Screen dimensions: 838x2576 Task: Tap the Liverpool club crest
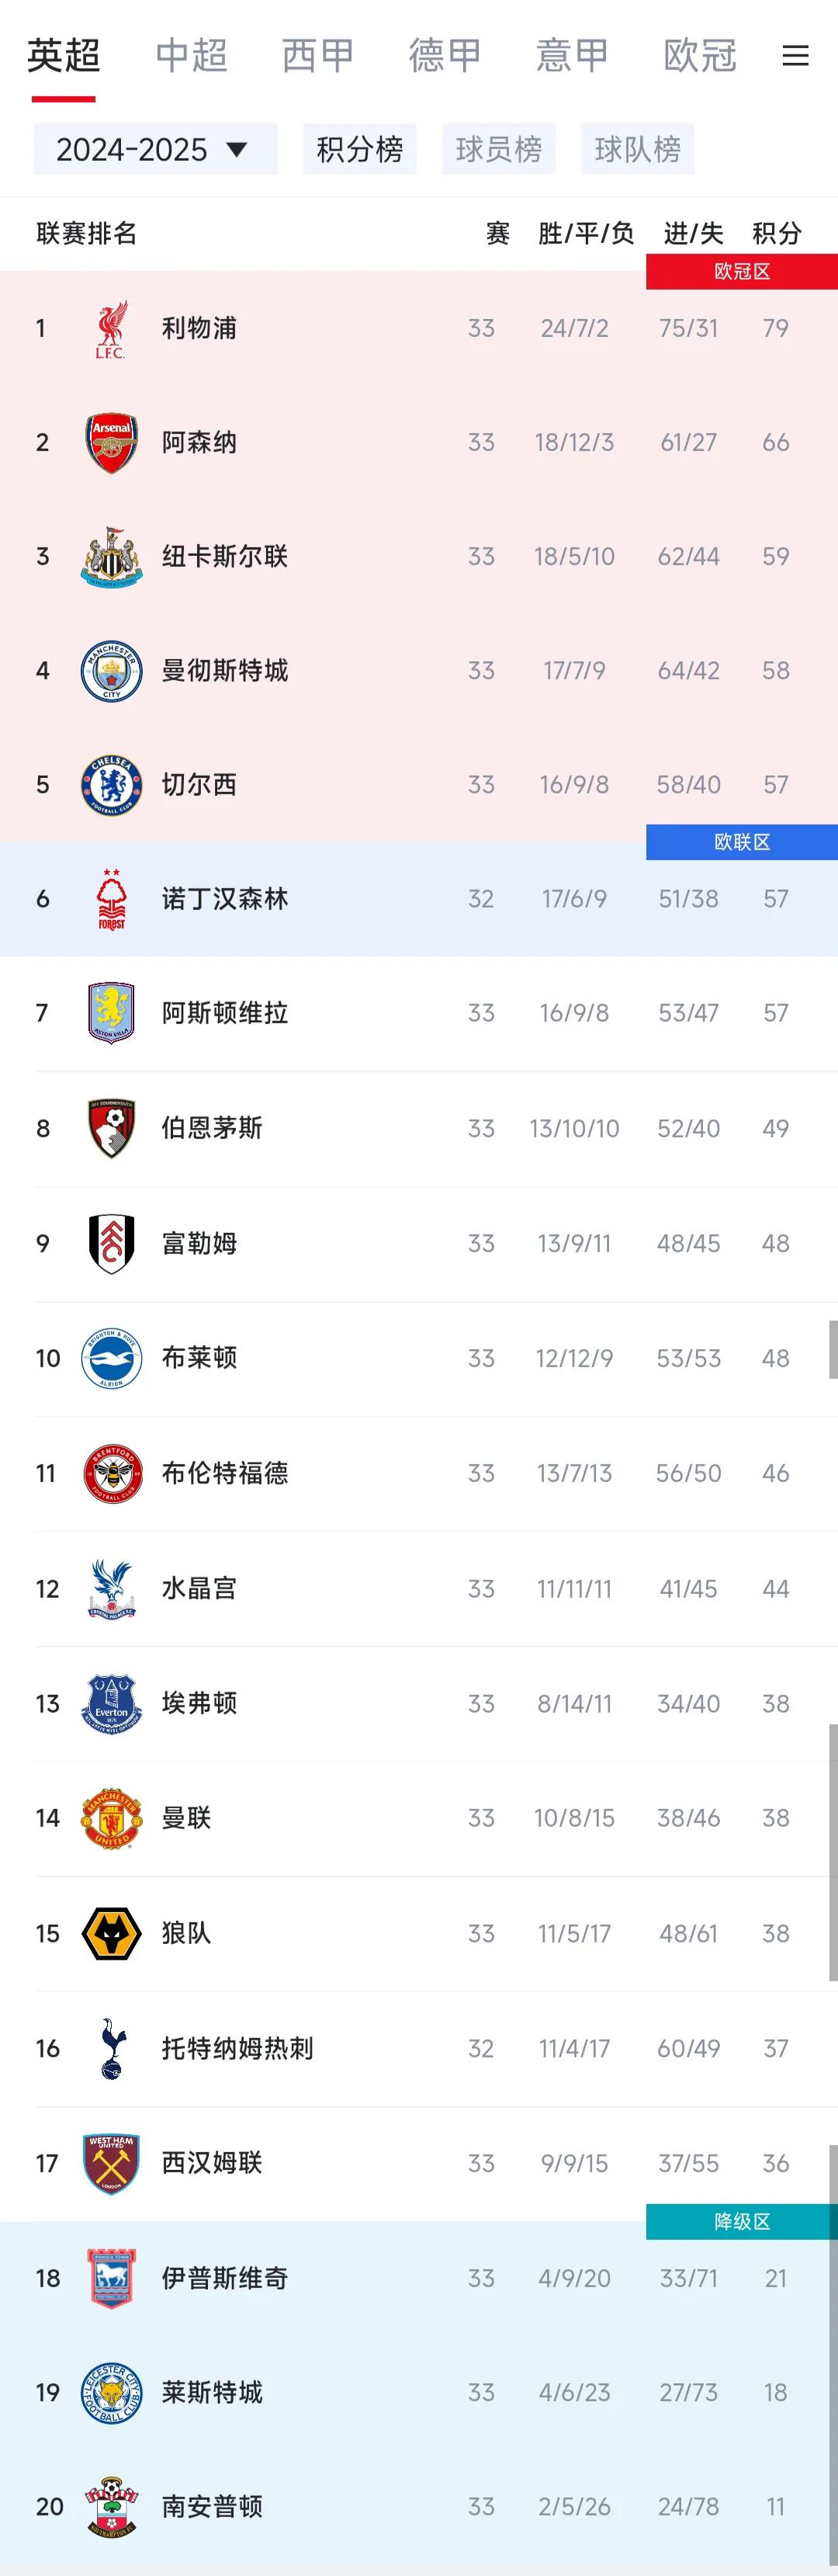[111, 328]
